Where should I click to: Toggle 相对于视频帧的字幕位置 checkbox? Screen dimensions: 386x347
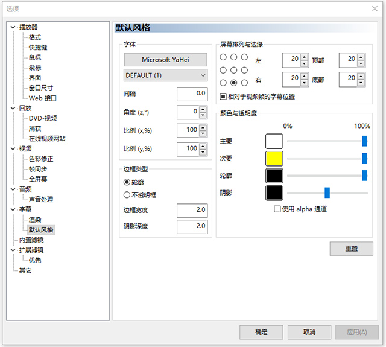(223, 97)
